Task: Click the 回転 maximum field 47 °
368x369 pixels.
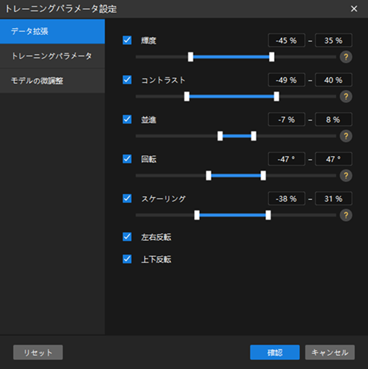Action: [x=334, y=159]
